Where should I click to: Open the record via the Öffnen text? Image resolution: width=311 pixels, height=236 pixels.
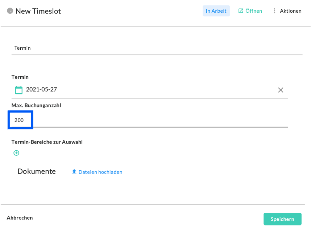[x=254, y=11]
